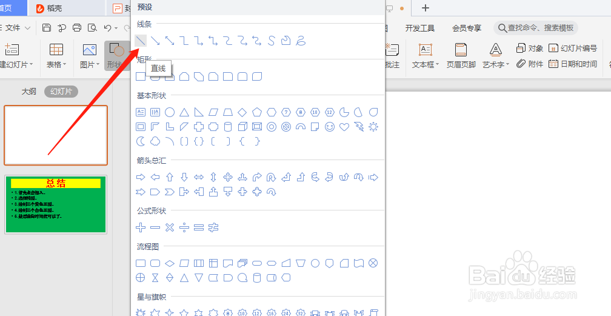Switch to the 大纲 outline view
The width and height of the screenshot is (611, 316).
click(29, 92)
